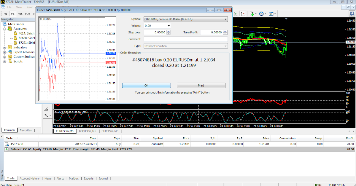
Task: Expand the Indicators tree node
Action: coord(5,48)
